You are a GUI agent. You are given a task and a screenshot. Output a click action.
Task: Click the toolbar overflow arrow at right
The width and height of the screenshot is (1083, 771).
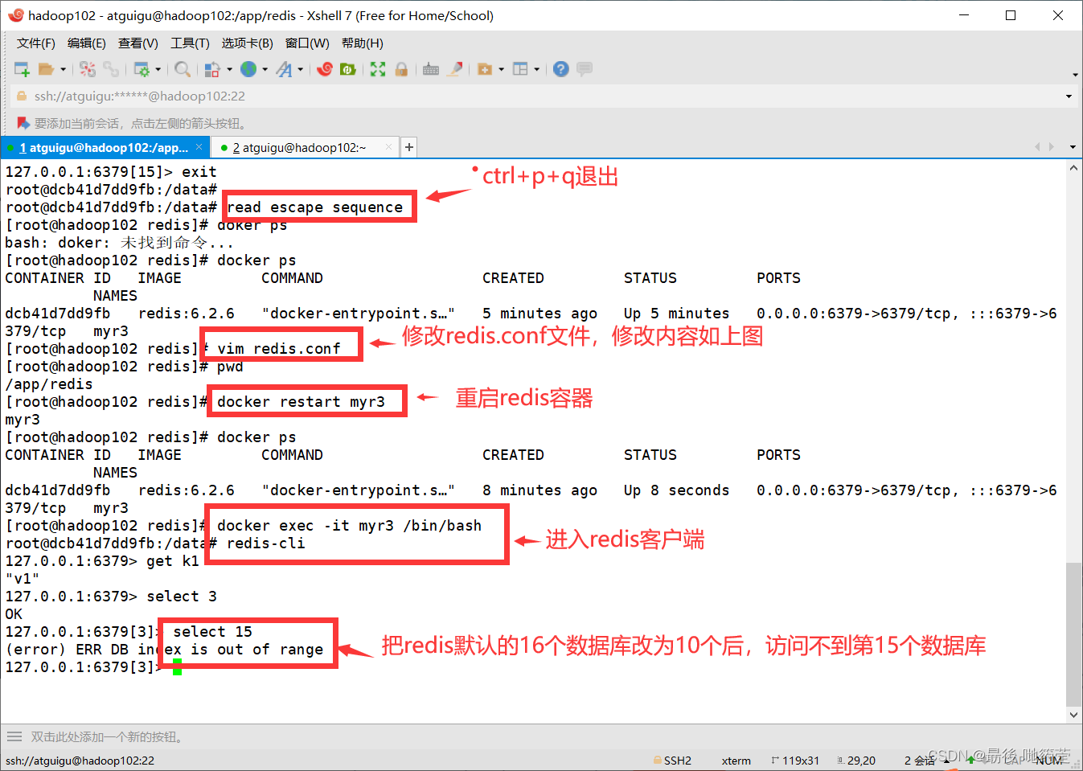click(1075, 75)
